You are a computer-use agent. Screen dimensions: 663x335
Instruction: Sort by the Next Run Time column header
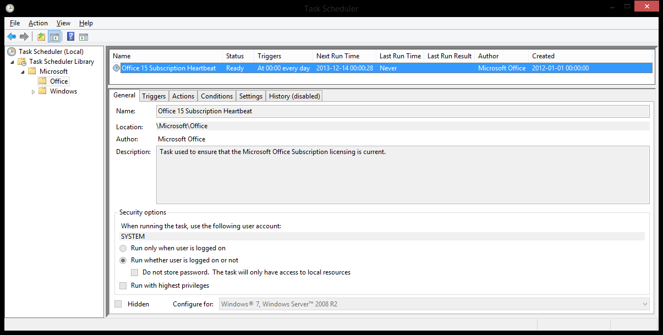point(344,56)
